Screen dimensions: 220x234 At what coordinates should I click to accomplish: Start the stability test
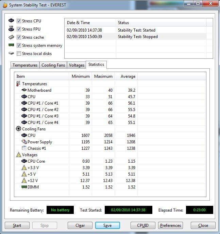click(17, 226)
